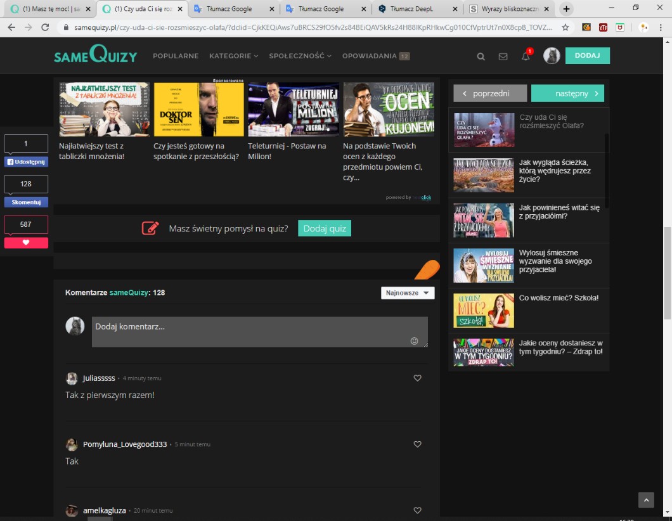Open emoji picker in comment box
This screenshot has height=521, width=672.
(415, 341)
